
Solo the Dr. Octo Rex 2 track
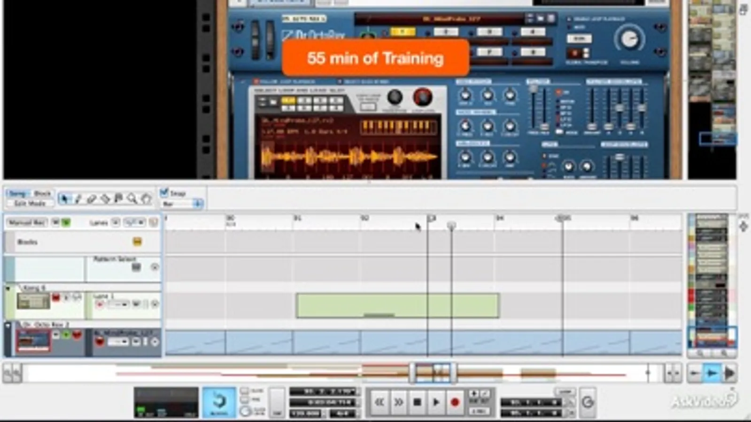[66, 335]
